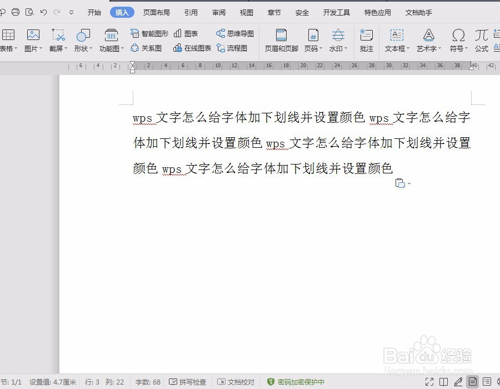This screenshot has height=389, width=500.
Task: Click the 行: 3 status entry
Action: pos(92,382)
